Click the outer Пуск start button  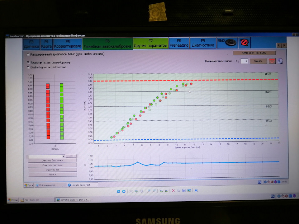pos(13,200)
